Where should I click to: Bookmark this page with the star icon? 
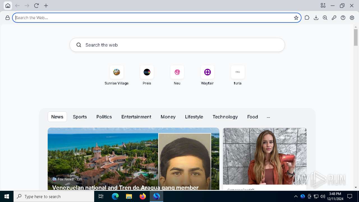click(296, 18)
